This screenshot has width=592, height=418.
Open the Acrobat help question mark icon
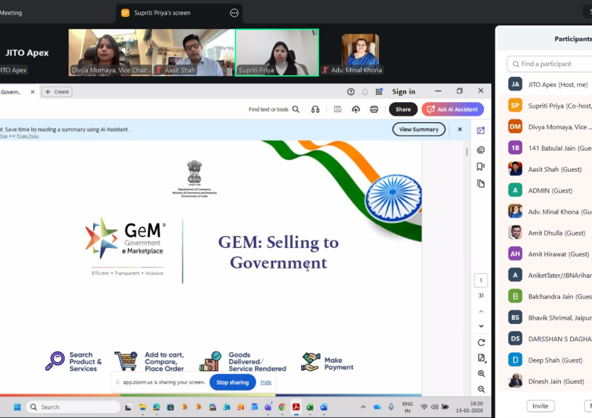click(351, 92)
